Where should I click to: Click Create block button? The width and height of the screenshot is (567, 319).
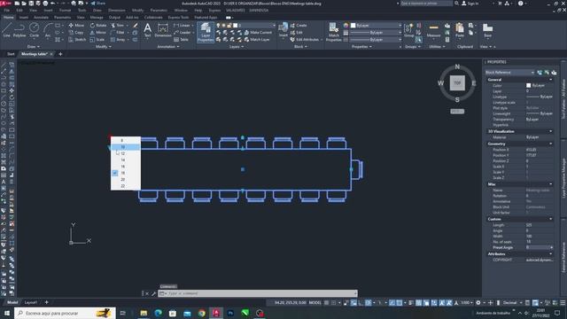tap(299, 26)
